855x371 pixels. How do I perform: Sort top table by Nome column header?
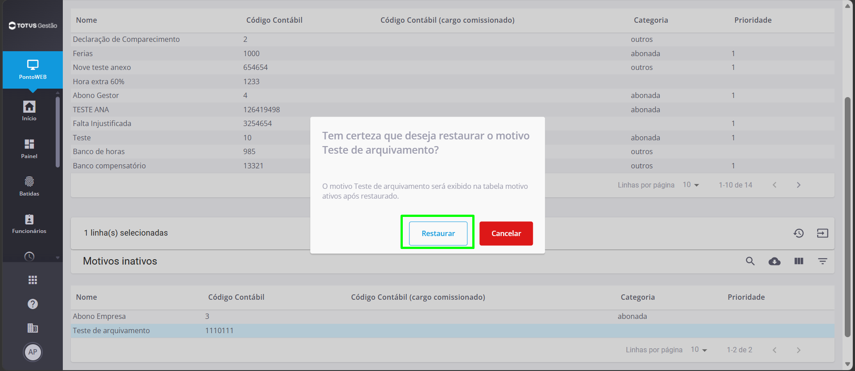tap(86, 20)
